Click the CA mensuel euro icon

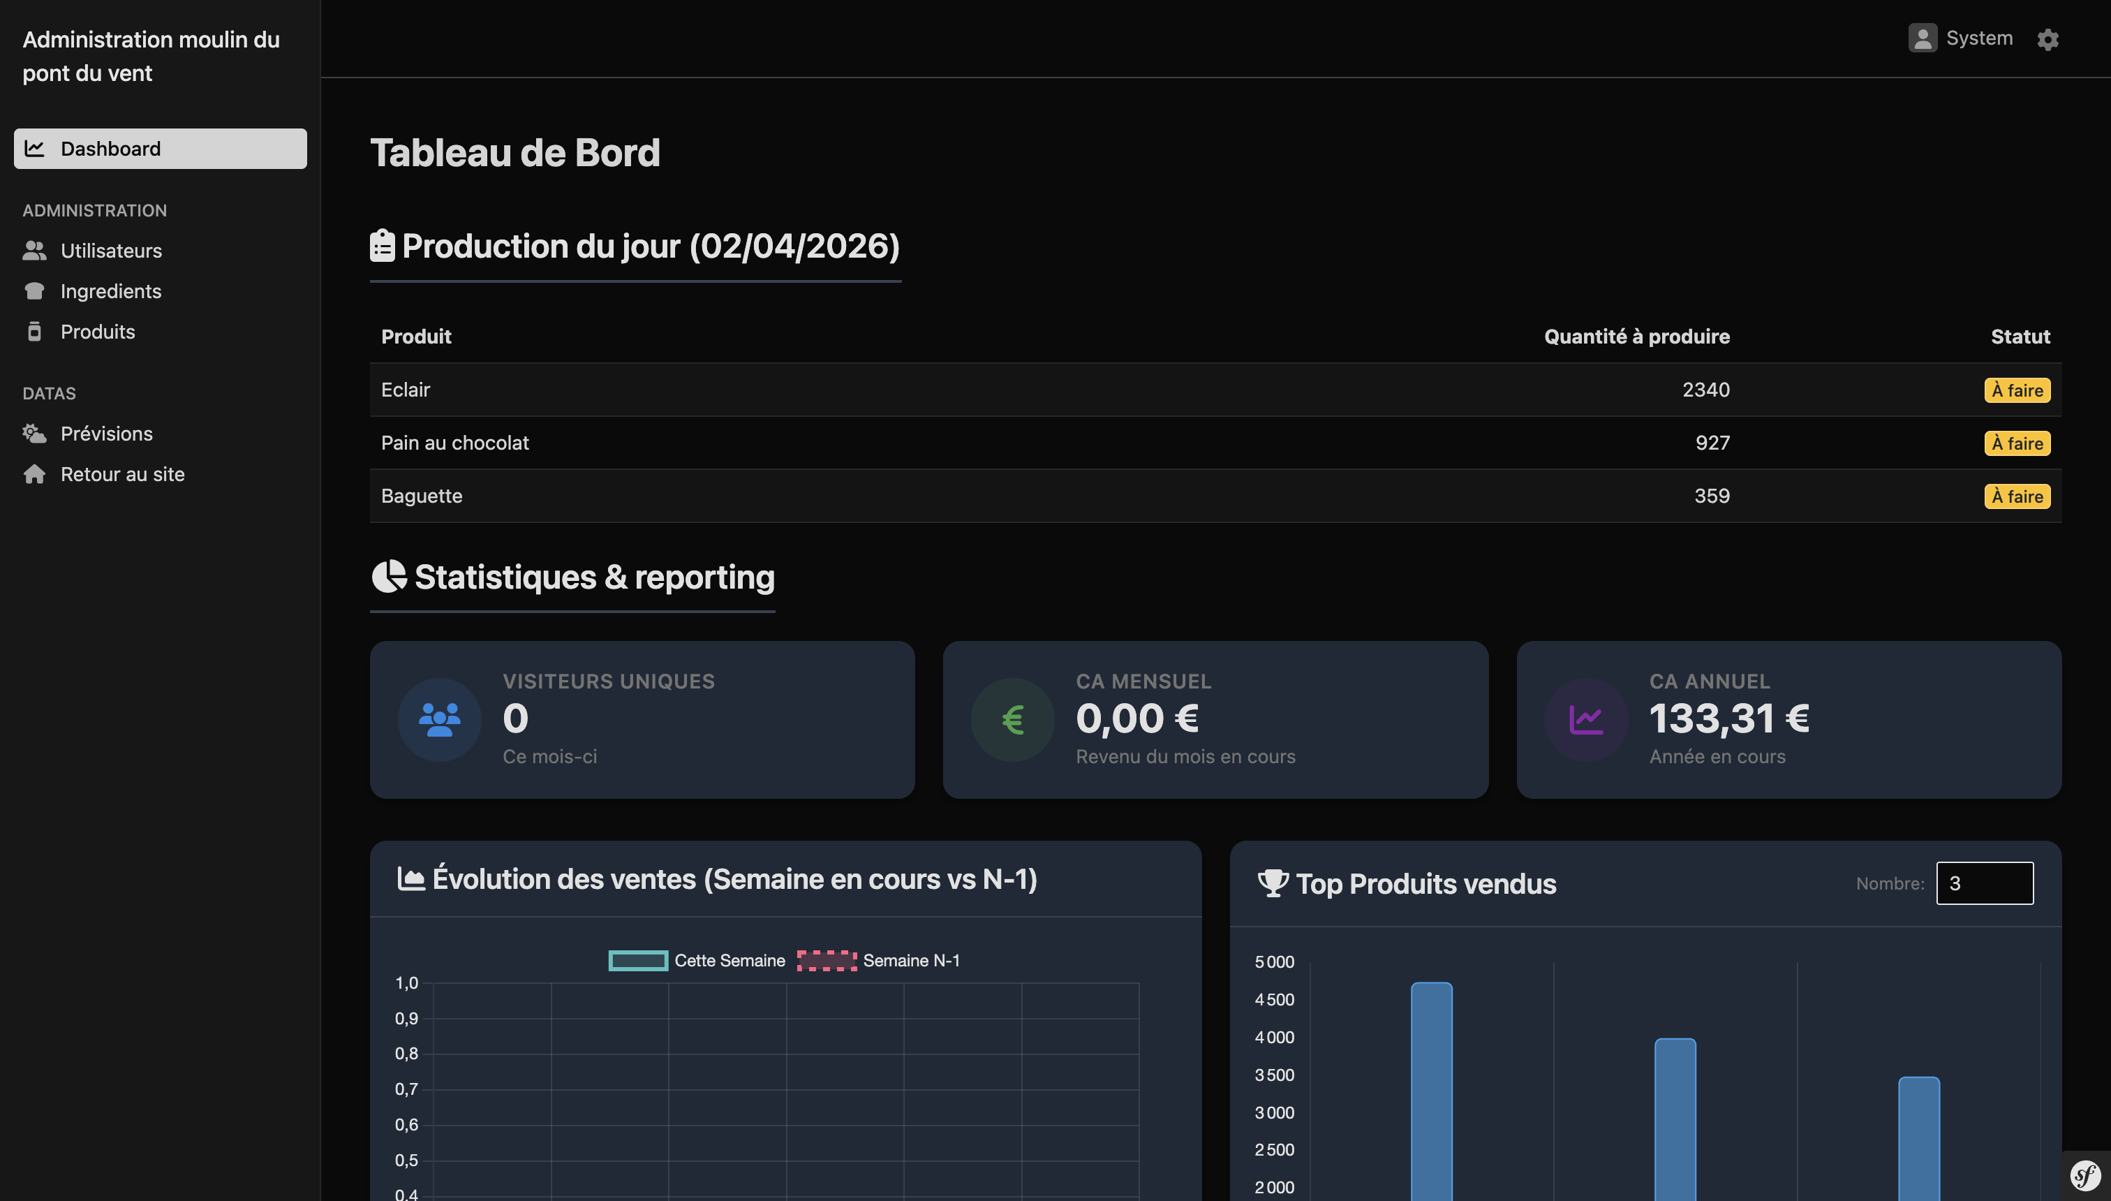point(1013,719)
